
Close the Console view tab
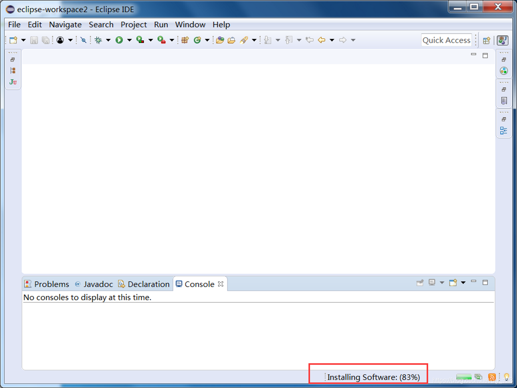tap(221, 284)
